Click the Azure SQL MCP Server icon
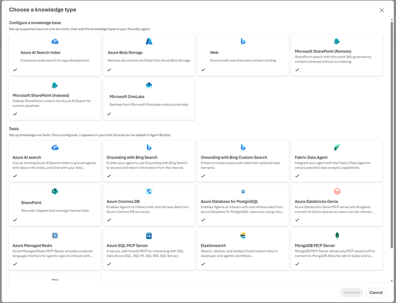 click(x=149, y=236)
